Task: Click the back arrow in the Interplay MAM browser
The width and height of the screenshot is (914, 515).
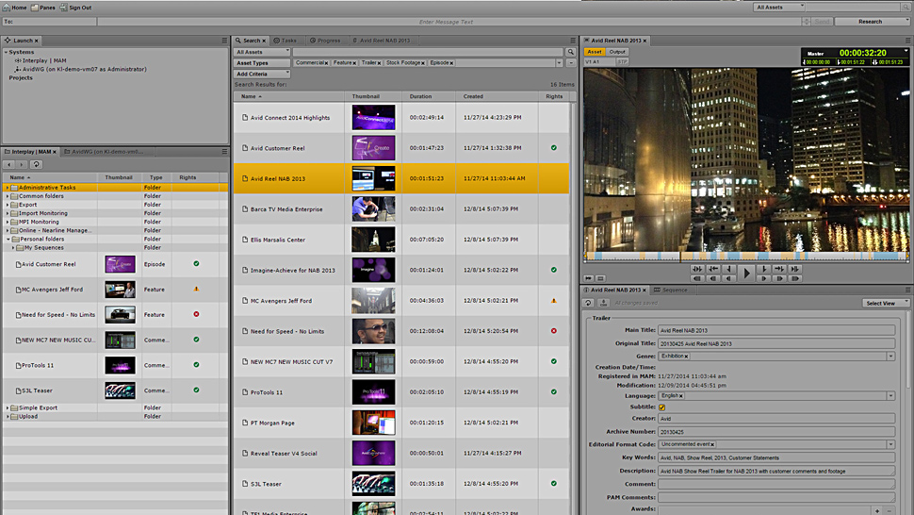Action: pos(10,164)
